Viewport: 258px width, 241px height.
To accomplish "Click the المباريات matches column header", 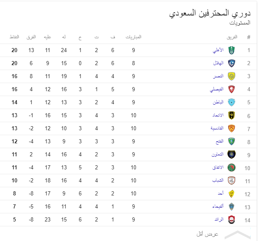I will [133, 37].
